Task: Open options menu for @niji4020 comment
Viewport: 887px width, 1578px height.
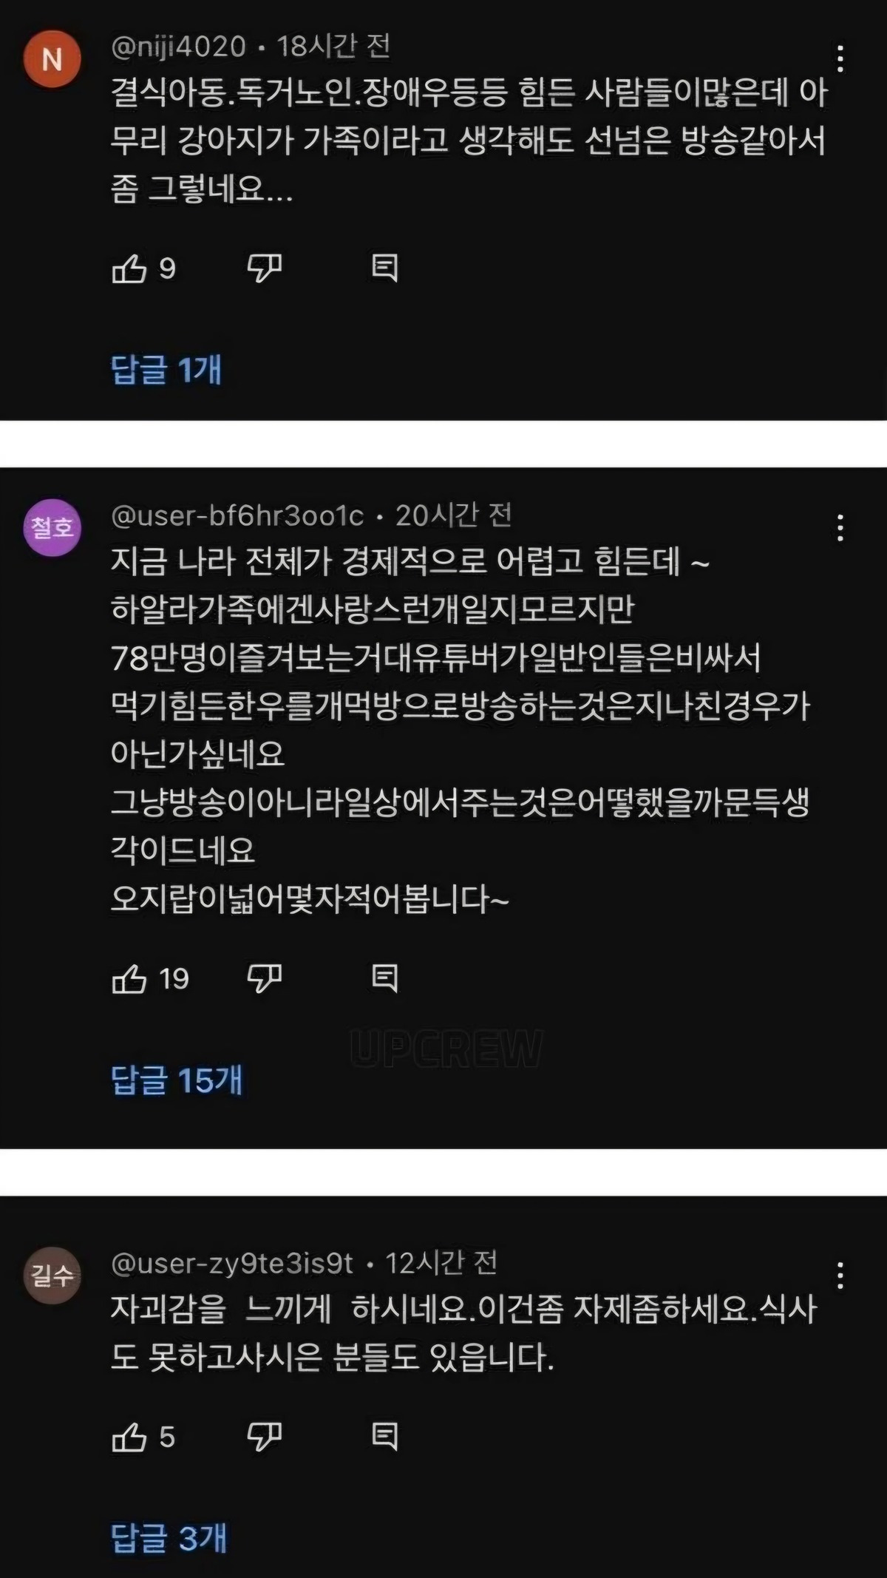Action: pyautogui.click(x=840, y=59)
